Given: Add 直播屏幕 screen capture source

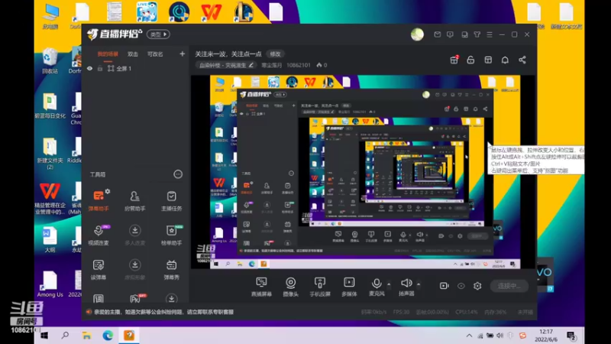Looking at the screenshot, I should [x=261, y=286].
